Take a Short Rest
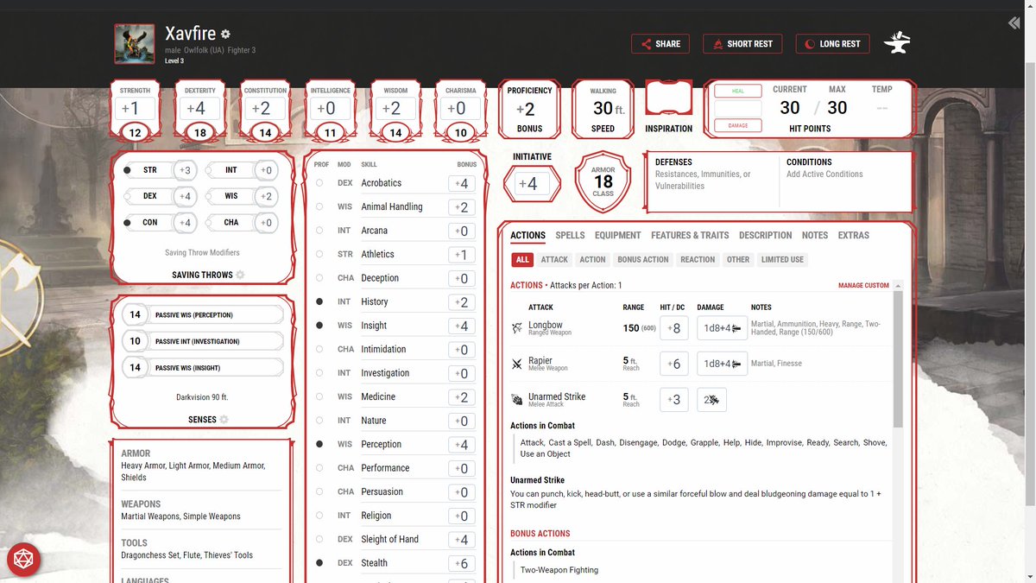Image resolution: width=1036 pixels, height=583 pixels. (x=742, y=44)
